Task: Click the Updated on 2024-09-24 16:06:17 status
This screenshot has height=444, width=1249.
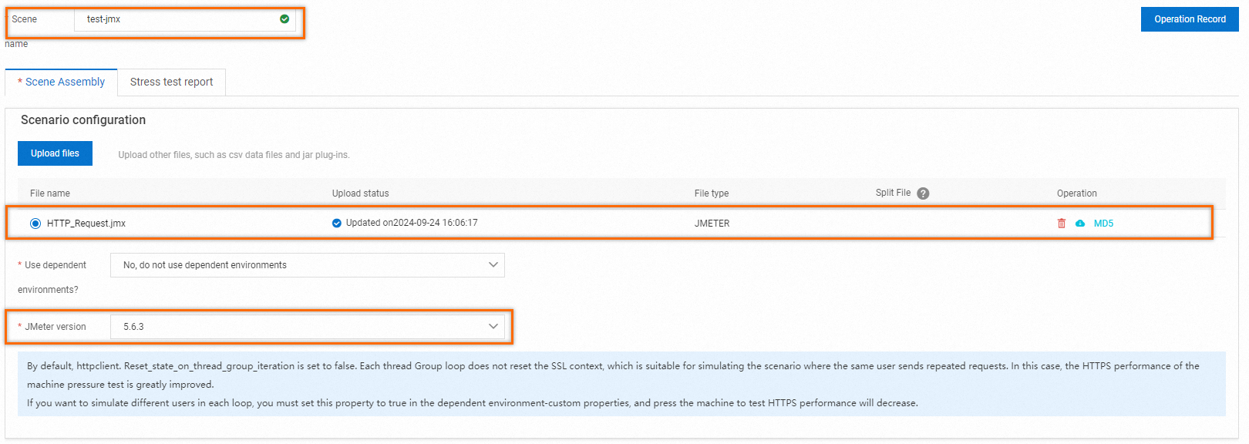Action: click(412, 223)
